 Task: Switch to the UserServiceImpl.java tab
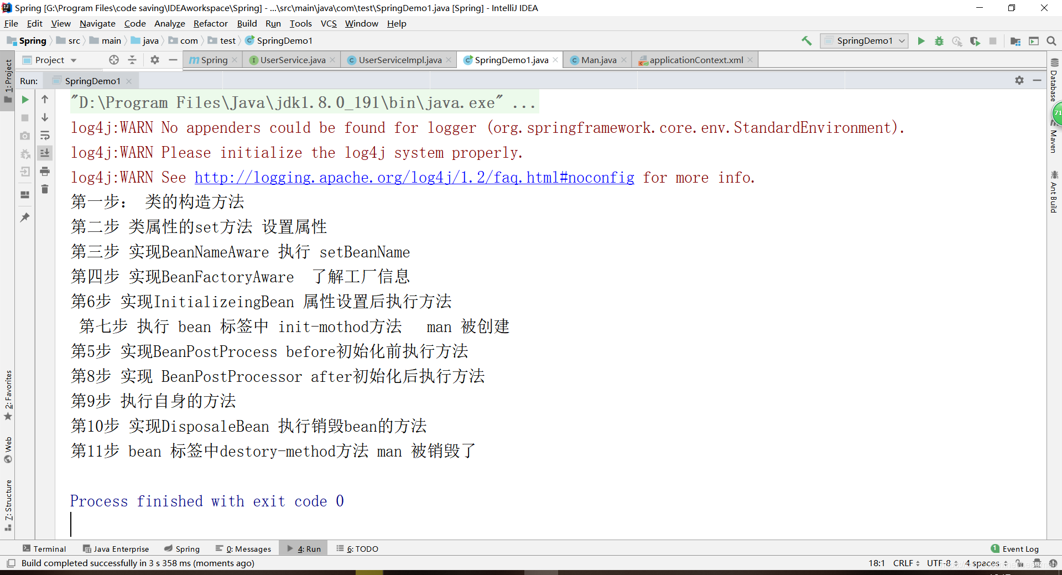(399, 60)
